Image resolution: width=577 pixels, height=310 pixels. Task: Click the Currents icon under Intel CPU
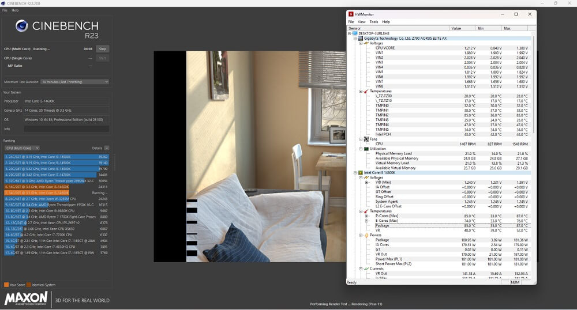click(366, 269)
